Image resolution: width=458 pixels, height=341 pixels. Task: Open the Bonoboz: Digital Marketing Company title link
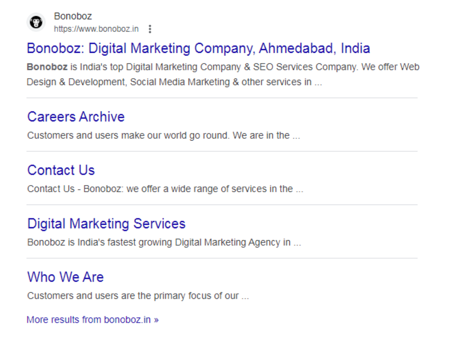(198, 48)
